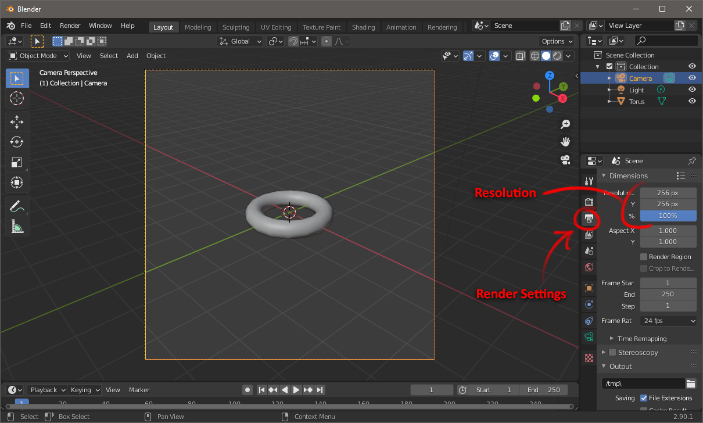Viewport: 703px width, 423px height.
Task: Open the Output properties printer tab
Action: [x=589, y=218]
